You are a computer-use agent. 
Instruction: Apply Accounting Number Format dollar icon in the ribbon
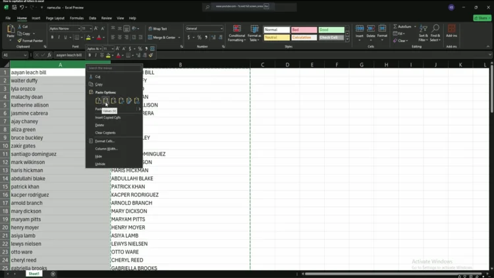coord(189,37)
